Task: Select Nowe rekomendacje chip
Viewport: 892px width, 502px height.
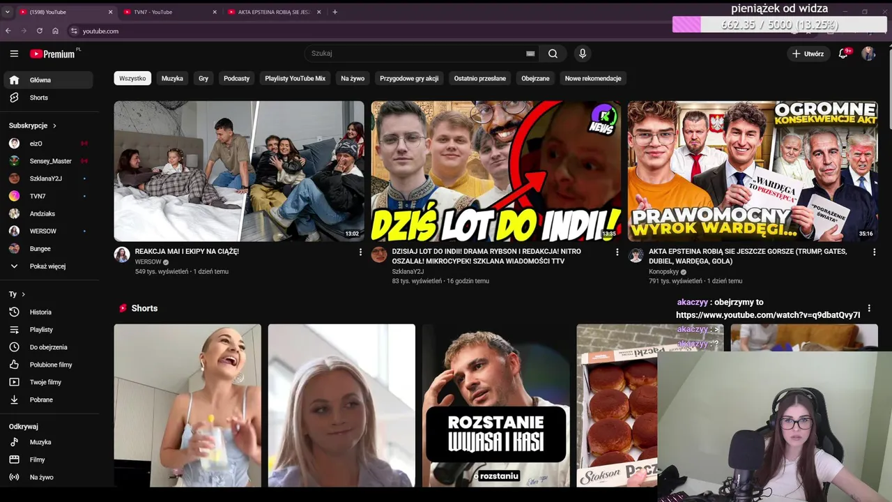Action: [x=593, y=79]
